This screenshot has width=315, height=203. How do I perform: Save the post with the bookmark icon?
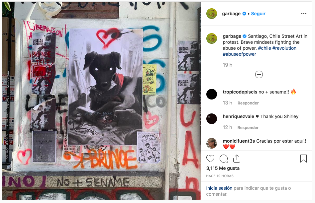pyautogui.click(x=303, y=159)
